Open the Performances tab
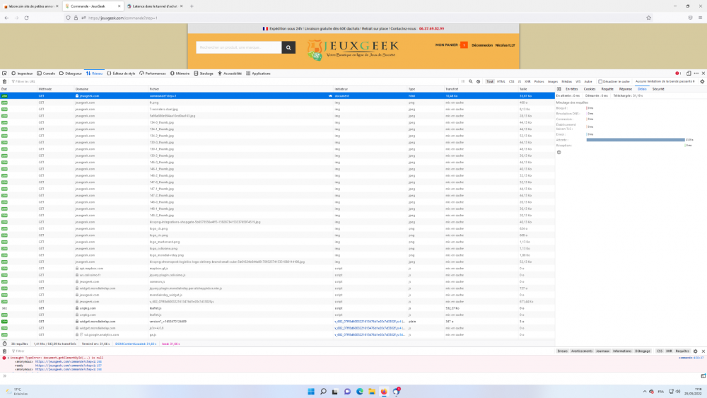 [153, 74]
